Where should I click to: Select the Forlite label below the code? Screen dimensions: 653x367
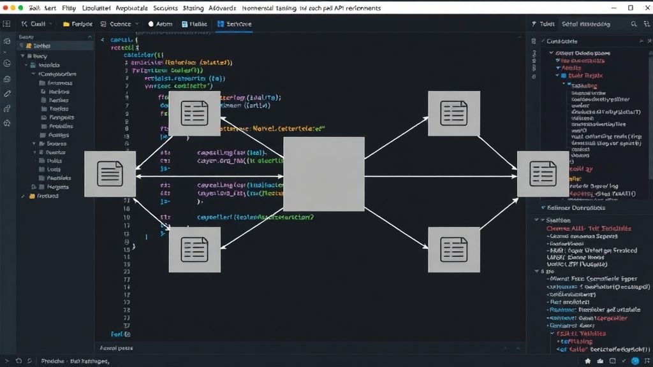(121, 334)
